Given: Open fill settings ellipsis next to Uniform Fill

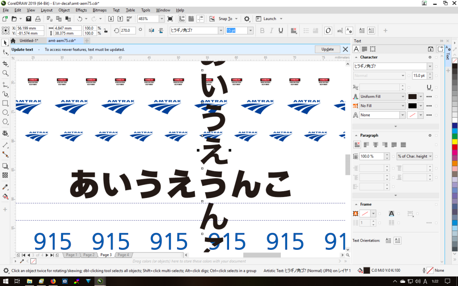Looking at the screenshot, I should (x=429, y=97).
